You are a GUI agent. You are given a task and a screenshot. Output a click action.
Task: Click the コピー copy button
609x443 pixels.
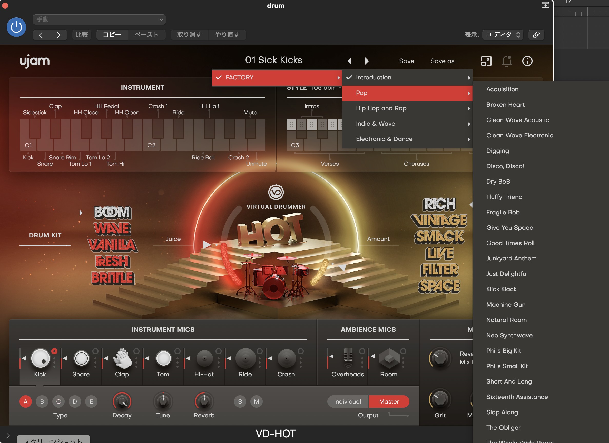[x=112, y=35]
